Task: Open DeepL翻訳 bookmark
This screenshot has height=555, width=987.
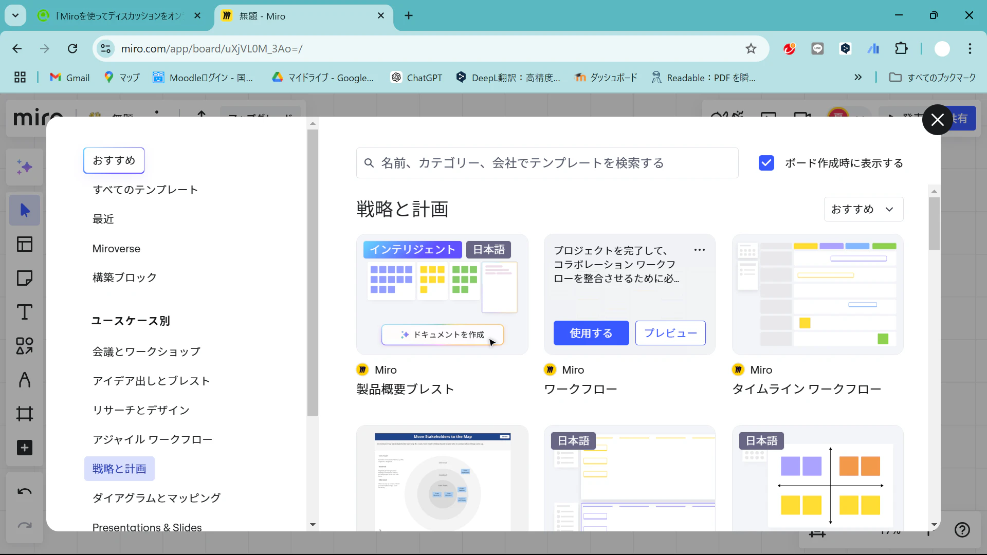Action: point(508,78)
